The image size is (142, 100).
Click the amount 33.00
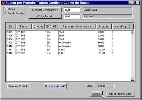(x=101, y=32)
